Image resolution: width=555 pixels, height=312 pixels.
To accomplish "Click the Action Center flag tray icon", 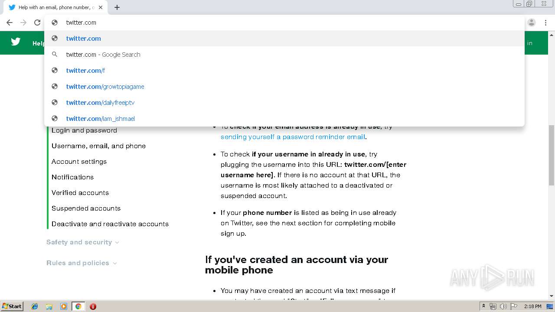I will point(514,306).
